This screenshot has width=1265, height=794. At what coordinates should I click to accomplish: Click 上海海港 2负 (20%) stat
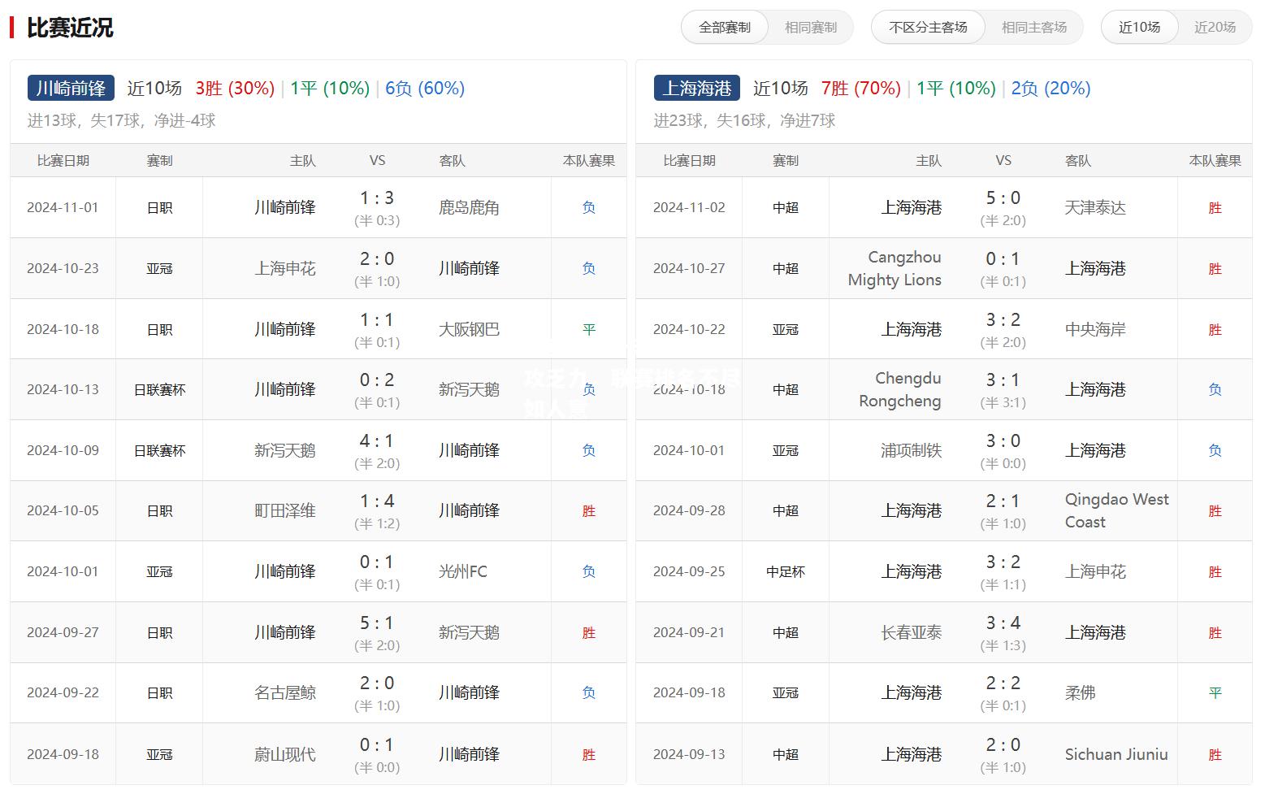click(x=1051, y=88)
